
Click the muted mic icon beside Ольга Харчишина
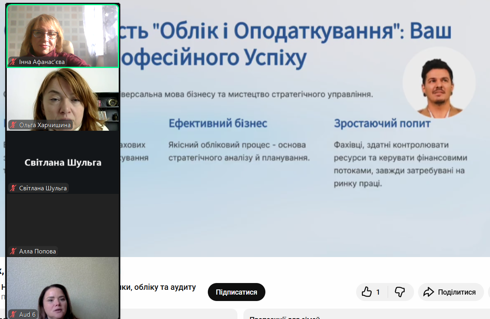coord(14,125)
